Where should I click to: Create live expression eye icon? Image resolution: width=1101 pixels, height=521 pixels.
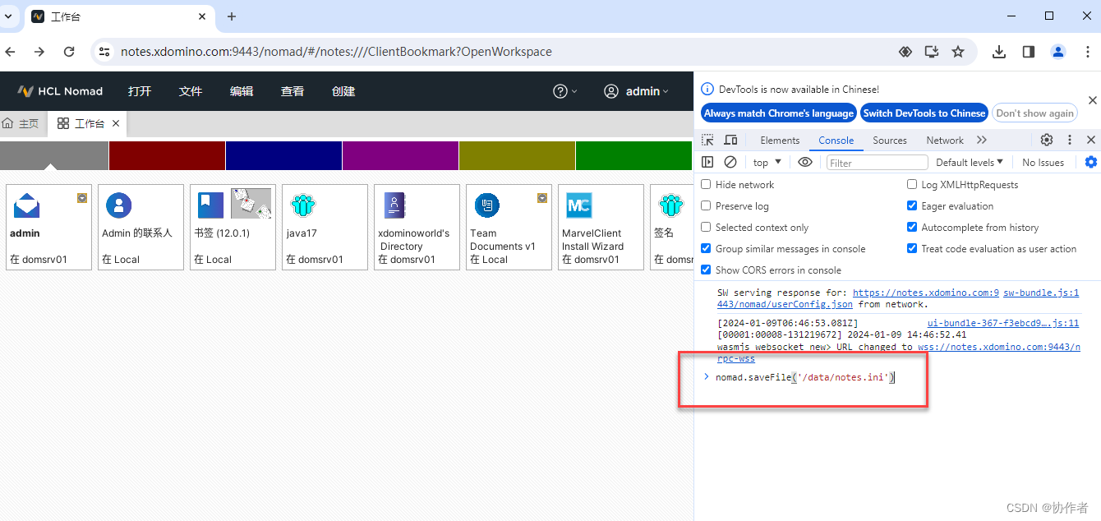805,162
